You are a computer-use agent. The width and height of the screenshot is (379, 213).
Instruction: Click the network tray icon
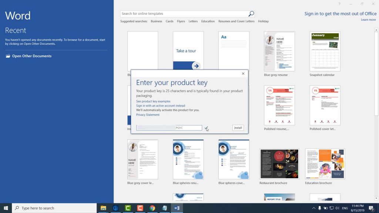[x=331, y=208]
